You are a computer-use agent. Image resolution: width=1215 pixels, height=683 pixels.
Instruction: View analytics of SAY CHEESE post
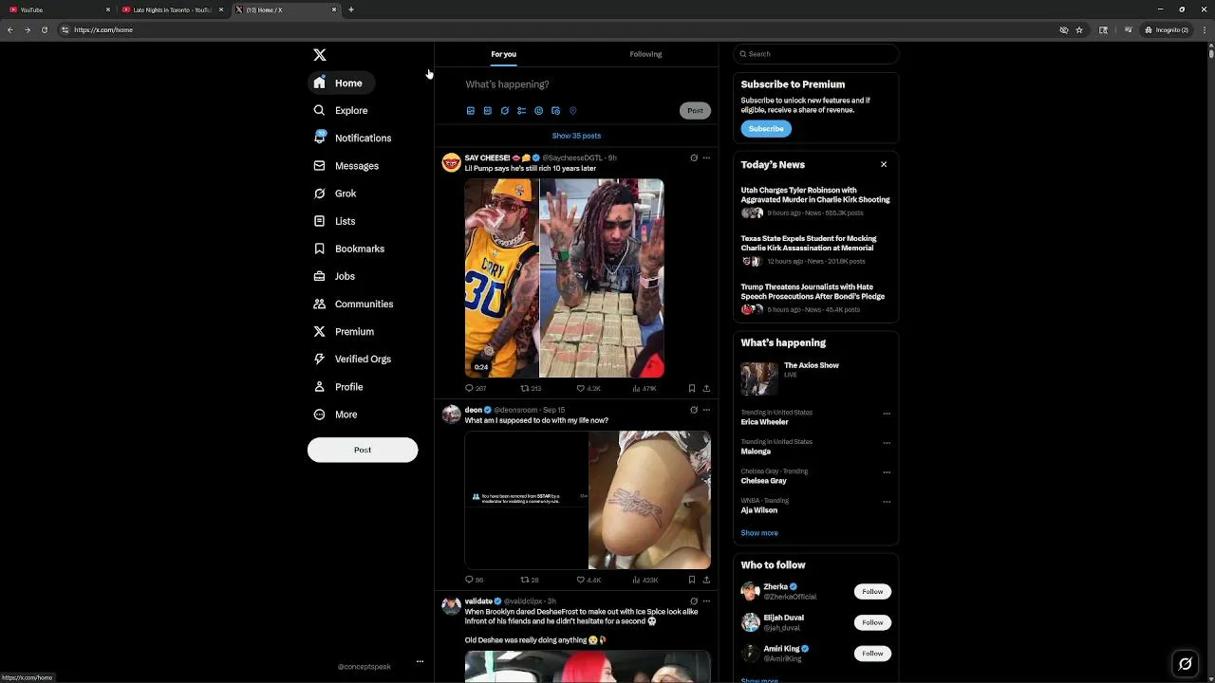[x=645, y=388]
